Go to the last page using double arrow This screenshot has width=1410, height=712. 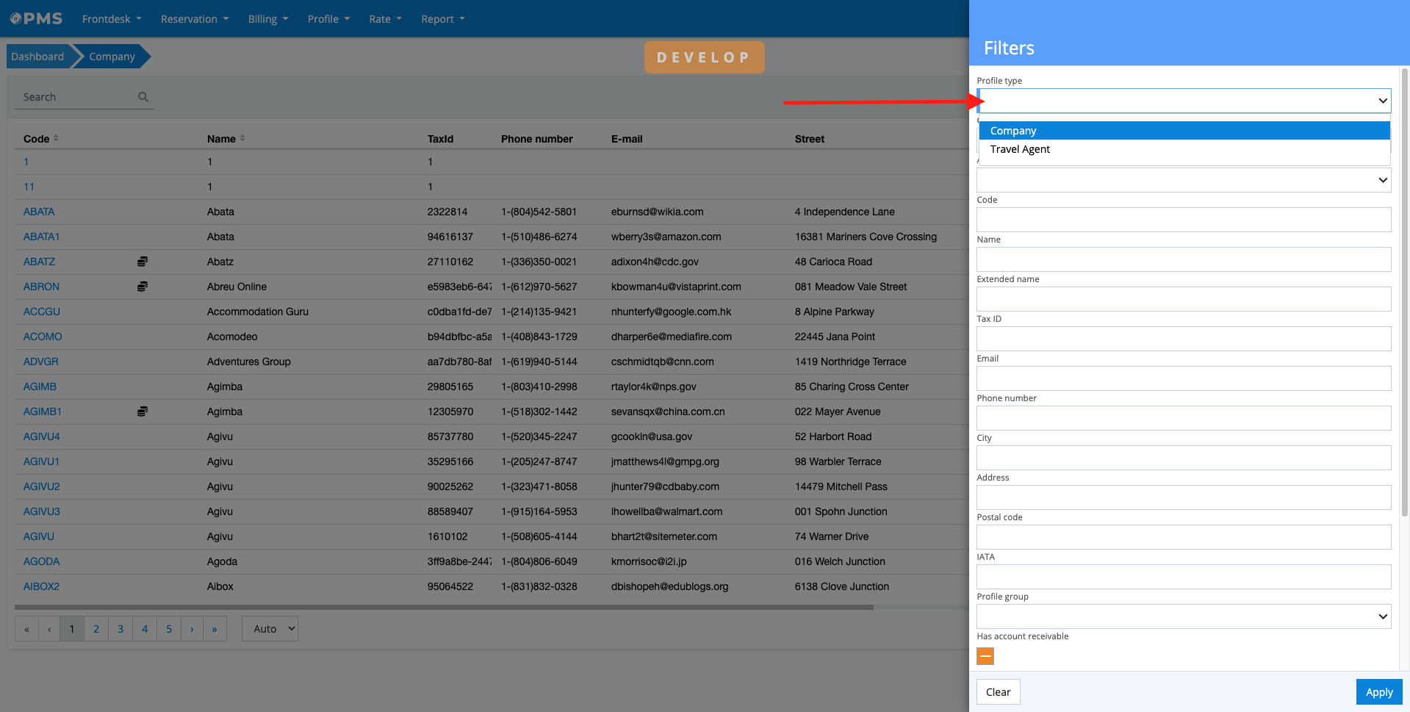coord(215,629)
